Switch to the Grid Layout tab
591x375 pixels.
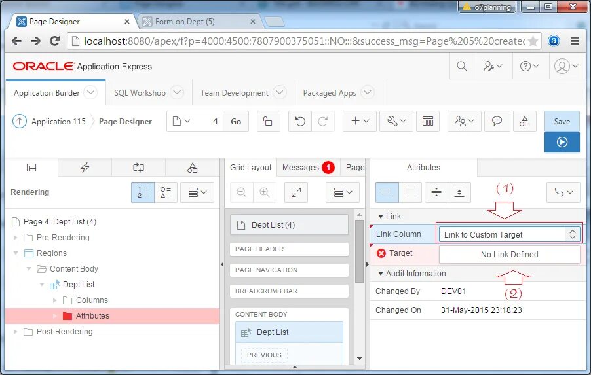251,168
